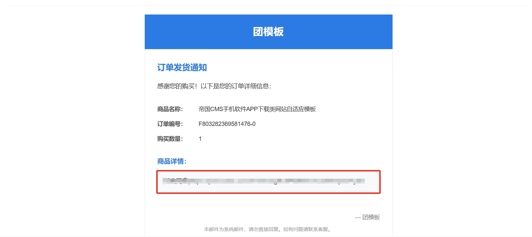Click the blue banner right of the title
This screenshot has width=532, height=237.
[x=337, y=32]
